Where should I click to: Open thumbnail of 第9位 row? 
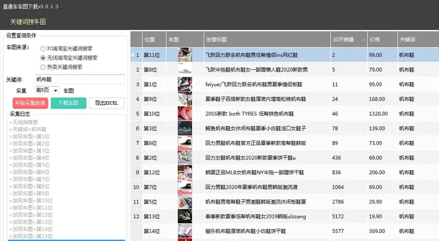(185, 99)
